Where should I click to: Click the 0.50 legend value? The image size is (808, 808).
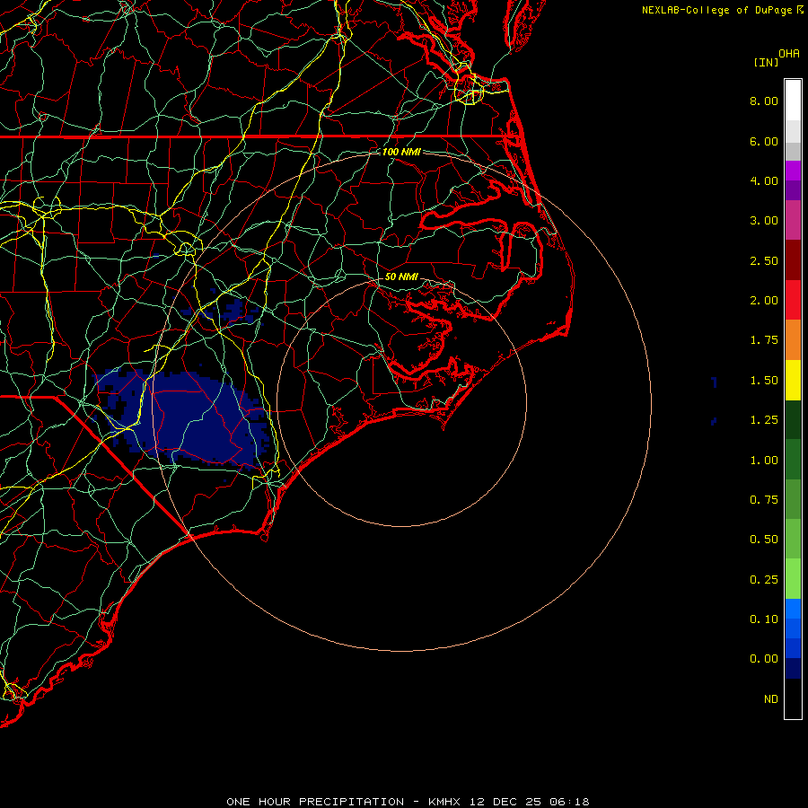coord(764,540)
